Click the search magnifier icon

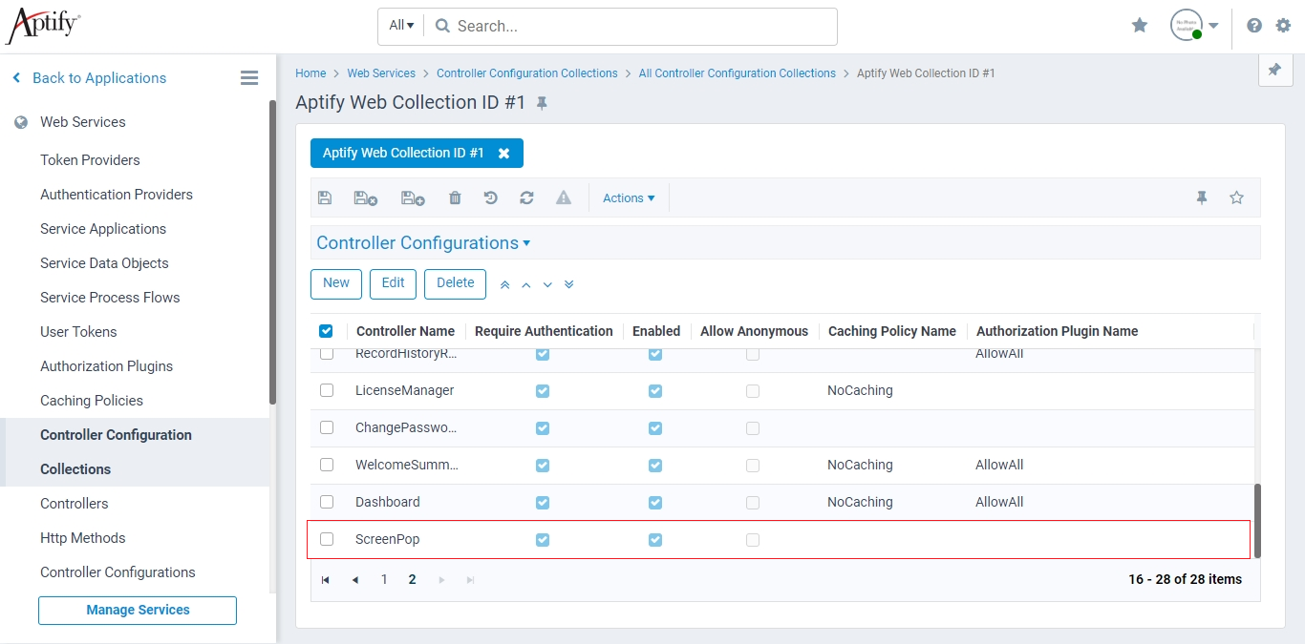pyautogui.click(x=442, y=27)
